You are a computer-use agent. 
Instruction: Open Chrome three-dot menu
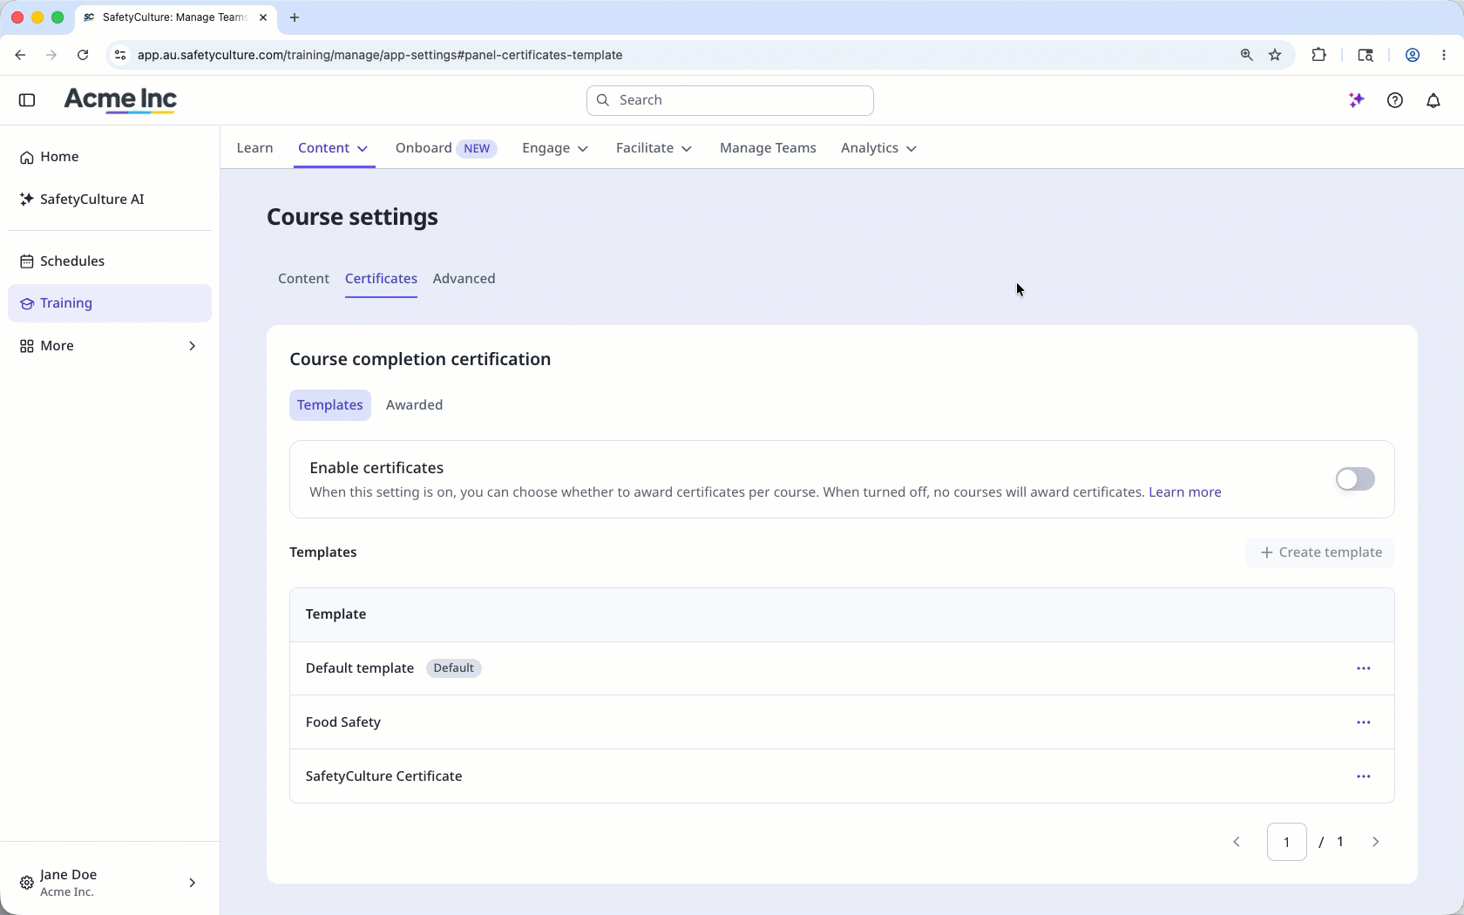click(x=1444, y=55)
